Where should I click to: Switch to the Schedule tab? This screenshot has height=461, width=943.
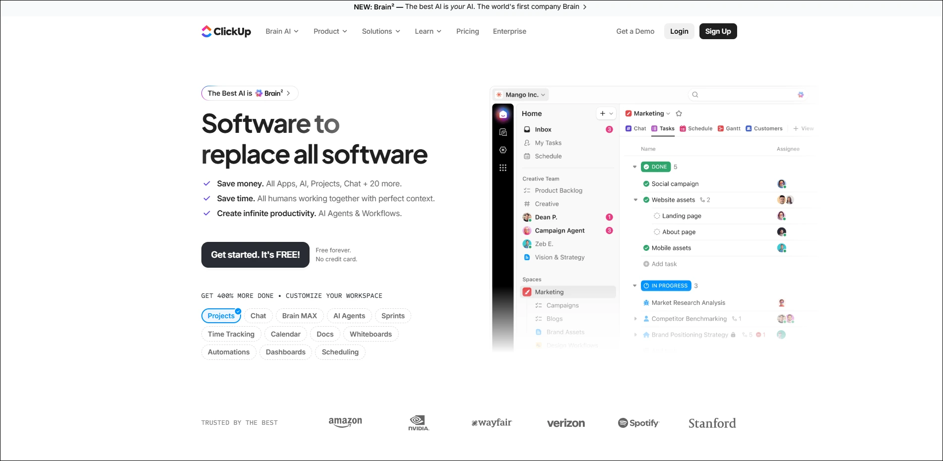[696, 128]
